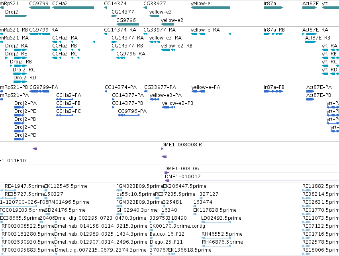This screenshot has width=339, height=256.
Task: Select transcript Droj2-RB
Action: point(21,62)
